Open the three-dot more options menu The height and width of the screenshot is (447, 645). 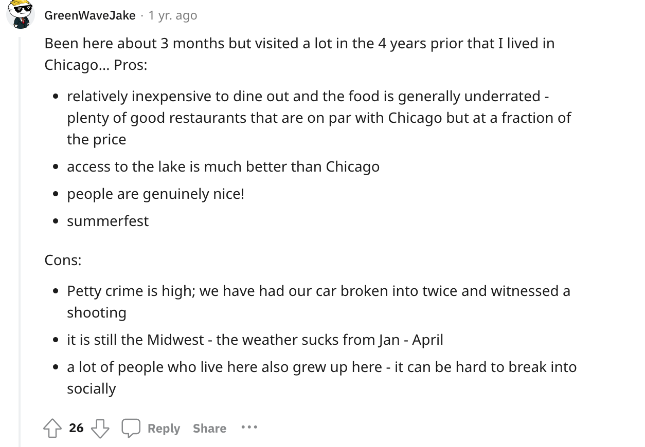[x=249, y=427]
